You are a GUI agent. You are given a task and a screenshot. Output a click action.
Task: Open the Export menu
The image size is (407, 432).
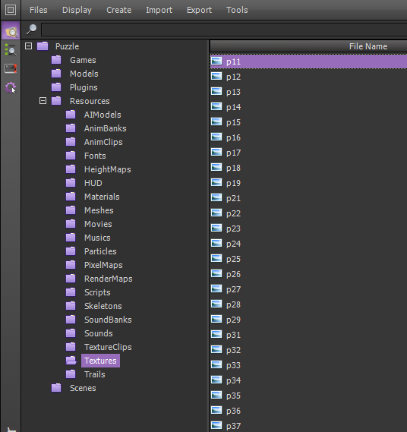click(x=199, y=10)
